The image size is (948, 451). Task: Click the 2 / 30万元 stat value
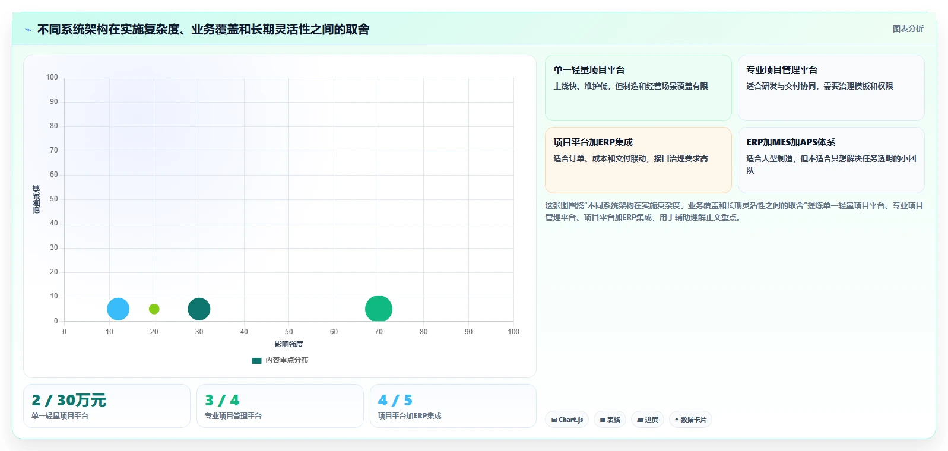(x=69, y=401)
